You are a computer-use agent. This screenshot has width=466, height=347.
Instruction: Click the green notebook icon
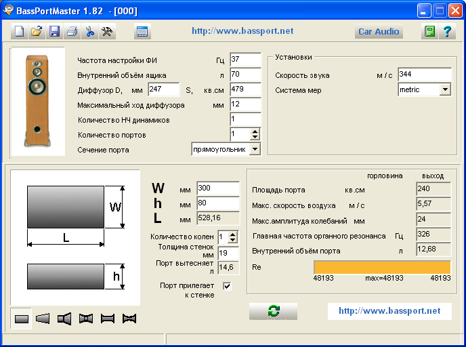(429, 31)
